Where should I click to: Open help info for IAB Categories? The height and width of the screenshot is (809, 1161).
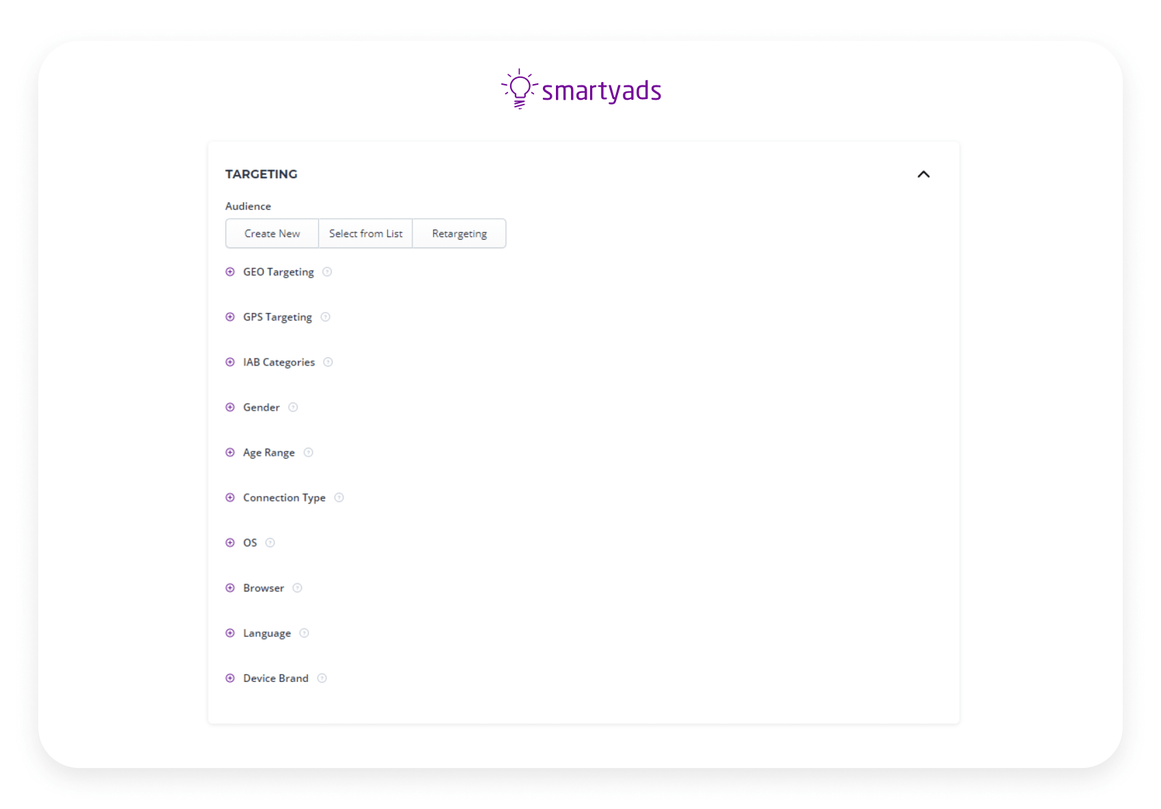click(328, 361)
